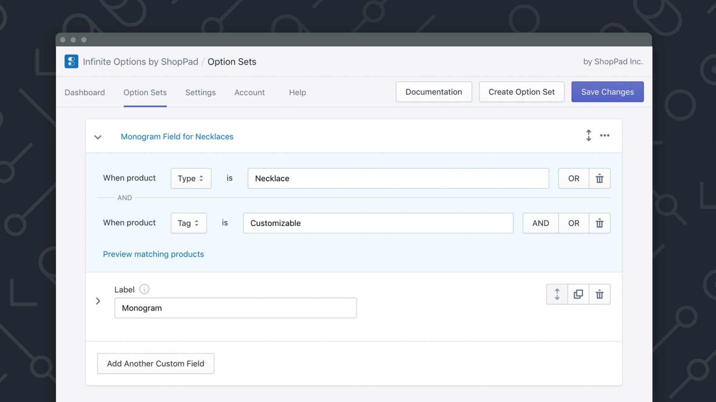Duplicate the Monogram custom field
The width and height of the screenshot is (716, 402).
pos(578,294)
